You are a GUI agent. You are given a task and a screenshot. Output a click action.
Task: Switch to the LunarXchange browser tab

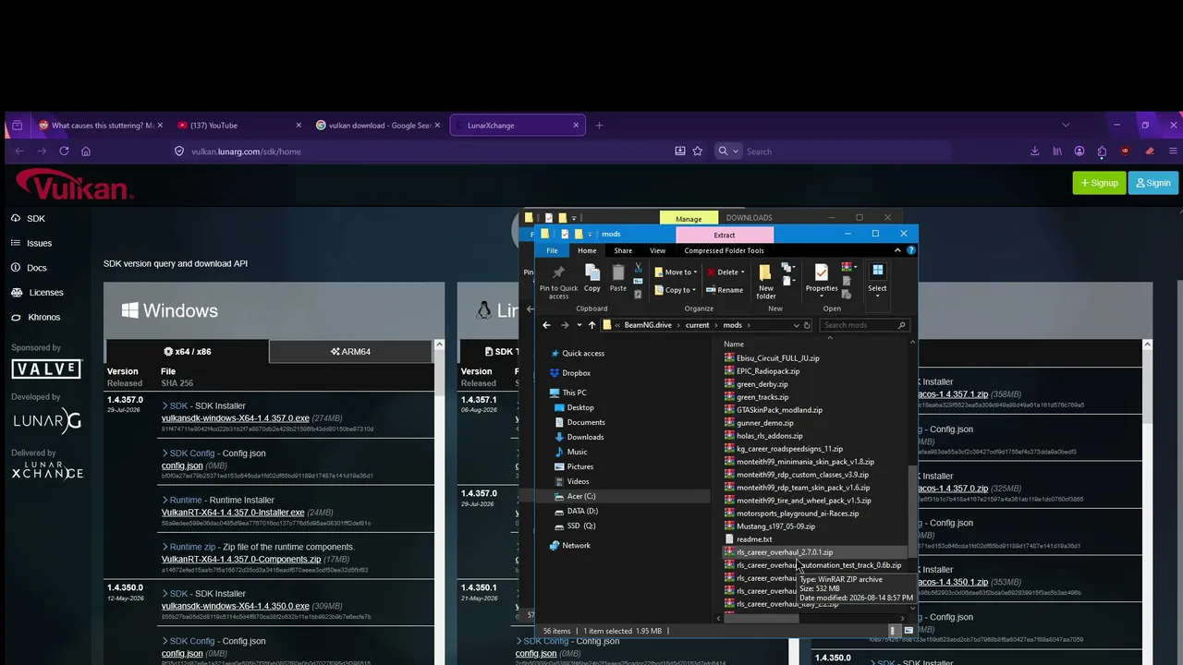518,126
